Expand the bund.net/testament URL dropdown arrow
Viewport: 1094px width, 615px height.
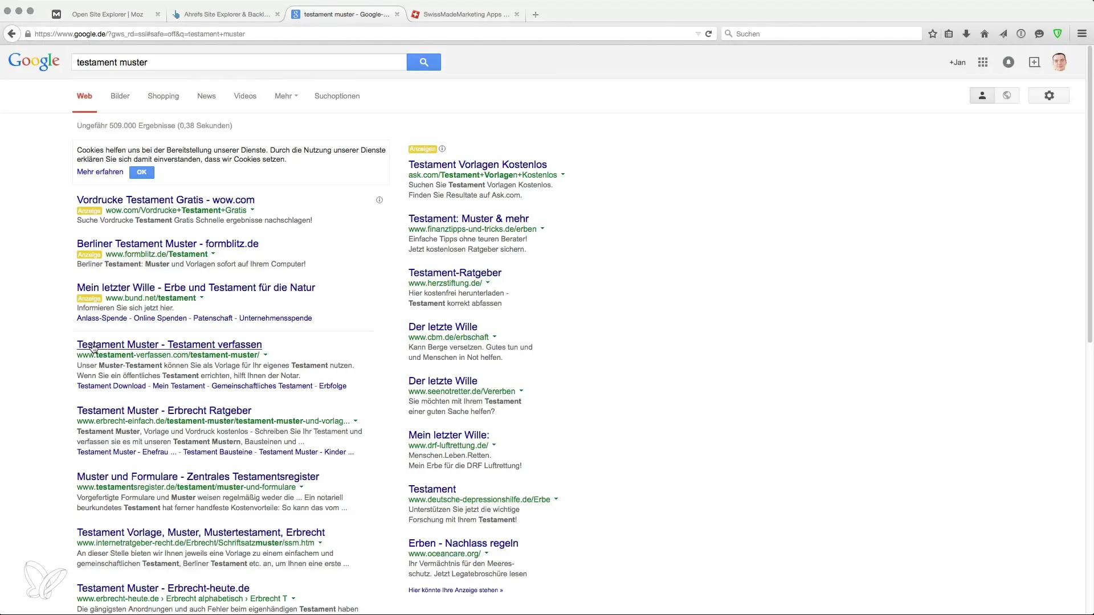pyautogui.click(x=202, y=298)
